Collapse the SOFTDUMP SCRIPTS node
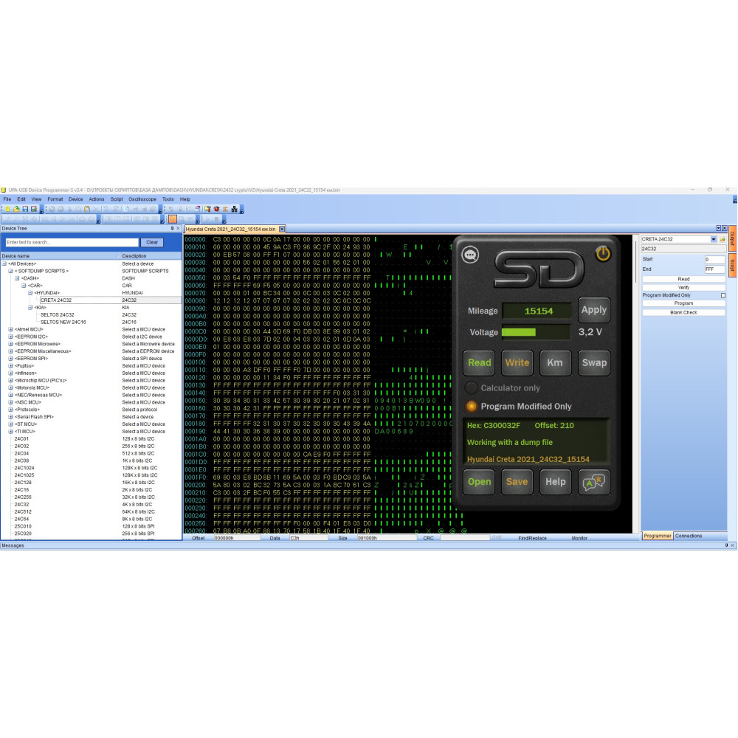The width and height of the screenshot is (738, 738). point(10,271)
